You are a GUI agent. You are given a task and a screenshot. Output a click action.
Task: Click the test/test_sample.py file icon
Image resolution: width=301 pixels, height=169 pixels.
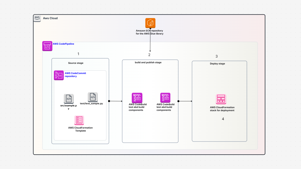coord(93,97)
